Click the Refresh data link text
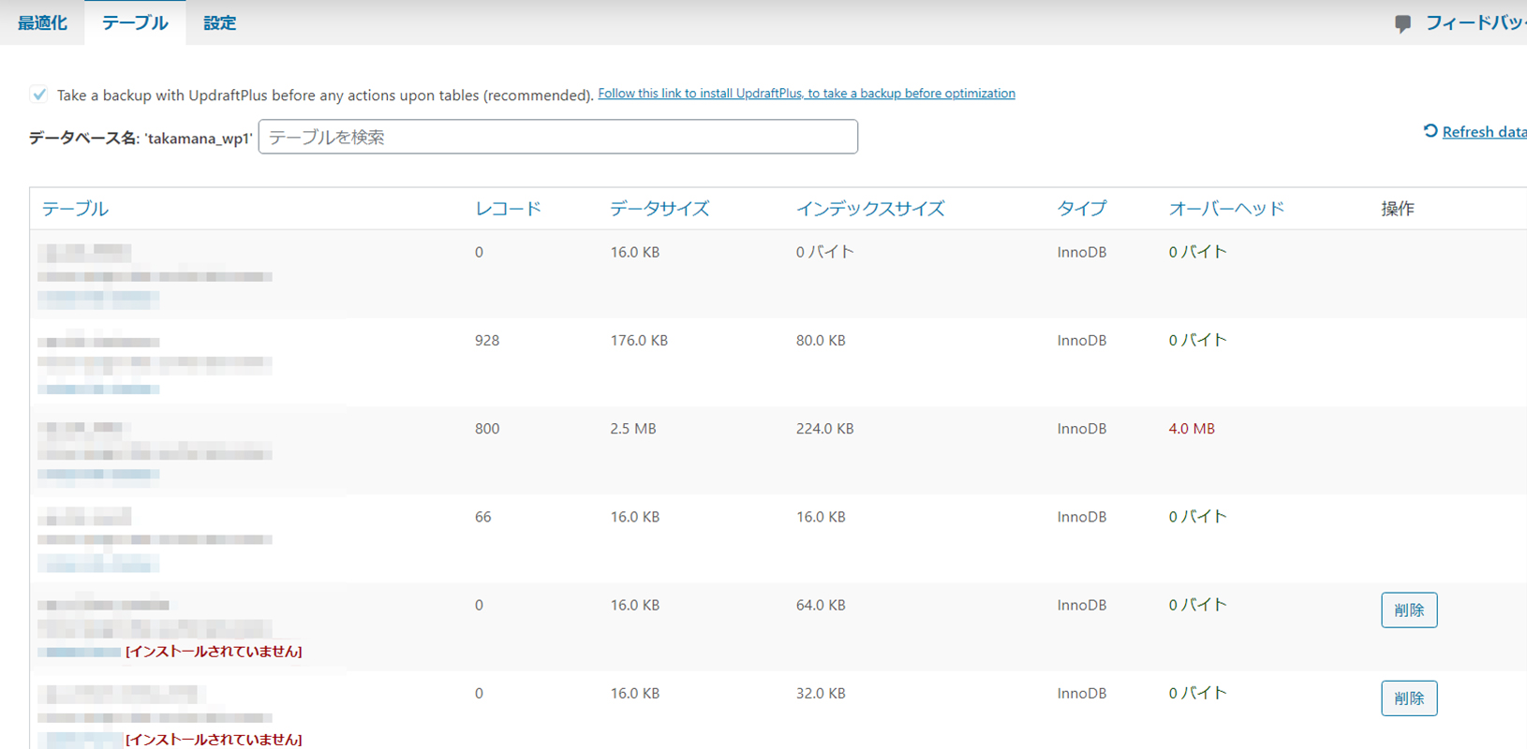Screen dimensions: 1527x749 pos(1484,132)
